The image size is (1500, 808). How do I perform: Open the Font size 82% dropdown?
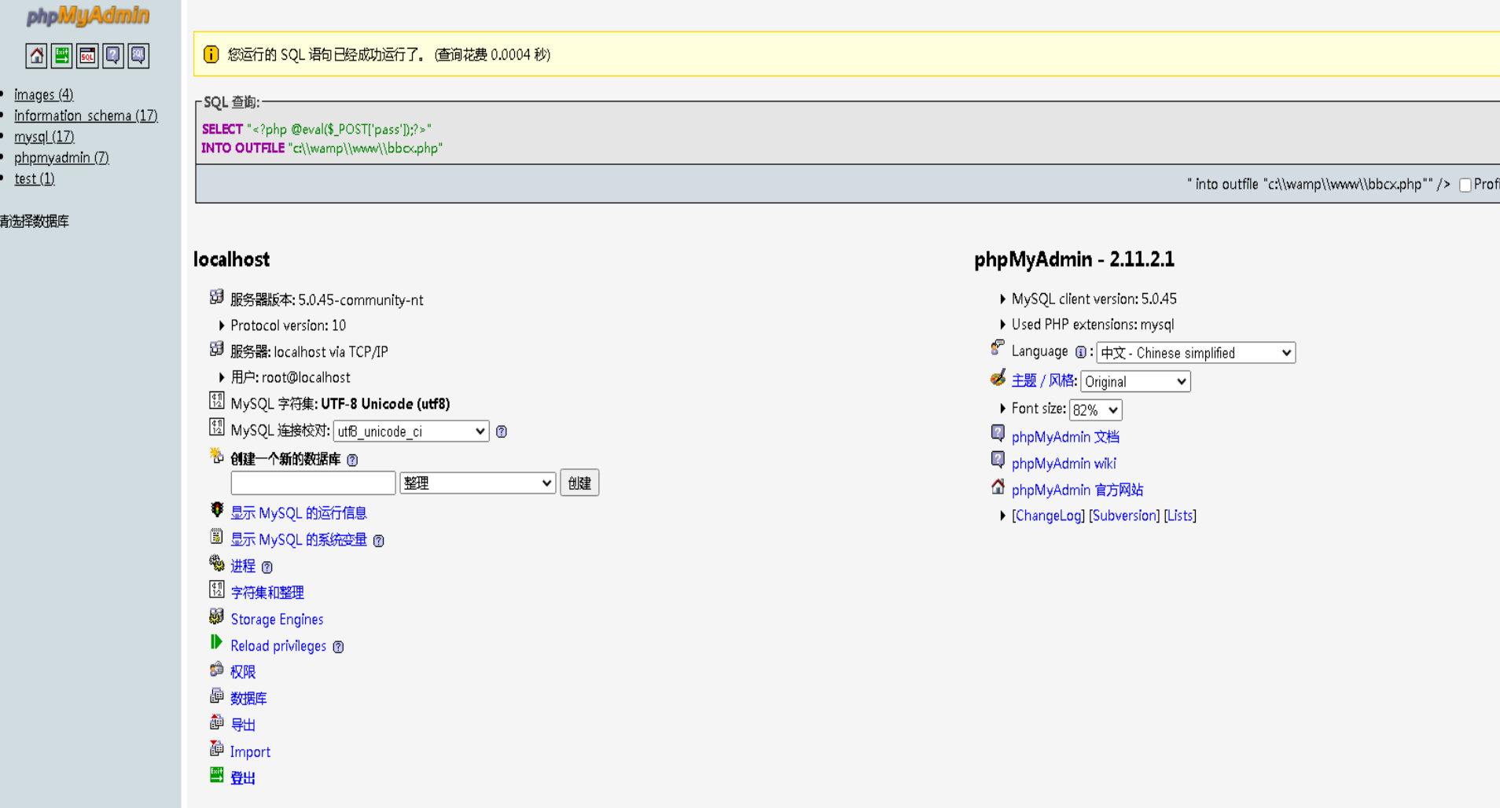[1095, 410]
